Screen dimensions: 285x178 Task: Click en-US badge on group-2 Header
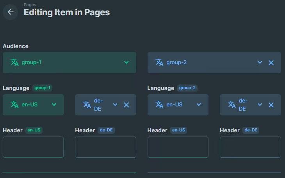pos(178,130)
